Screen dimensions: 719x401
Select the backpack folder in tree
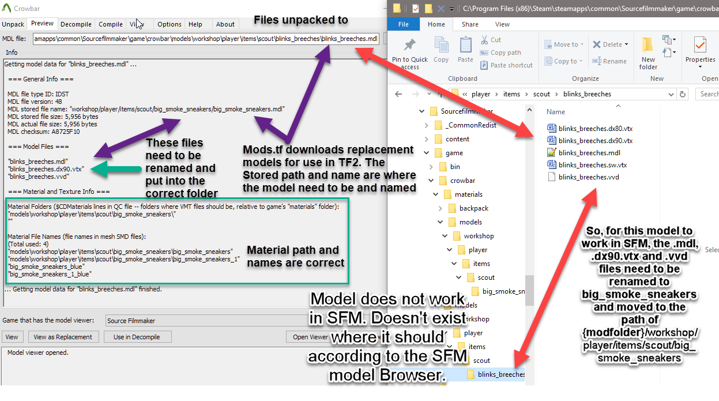coord(468,208)
